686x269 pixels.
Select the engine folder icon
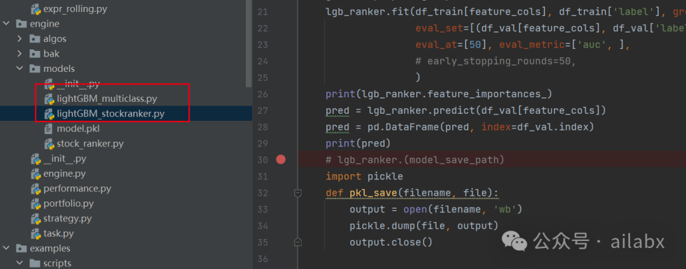[x=21, y=24]
